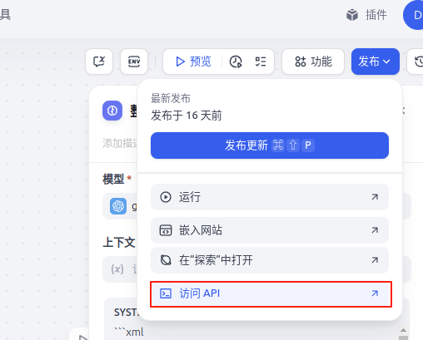This screenshot has height=340, width=423.
Task: Click the 运行 external arrow icon
Action: coord(375,197)
